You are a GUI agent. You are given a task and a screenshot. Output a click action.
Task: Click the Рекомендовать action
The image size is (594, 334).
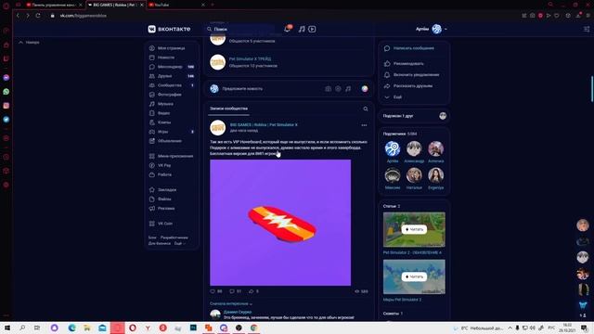[408, 64]
